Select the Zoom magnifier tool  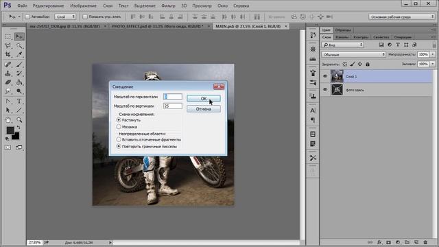(19, 120)
